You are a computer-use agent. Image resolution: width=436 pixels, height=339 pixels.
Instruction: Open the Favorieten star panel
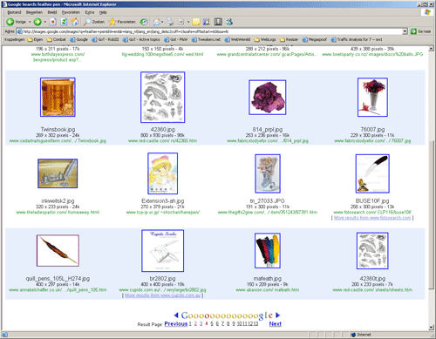122,22
